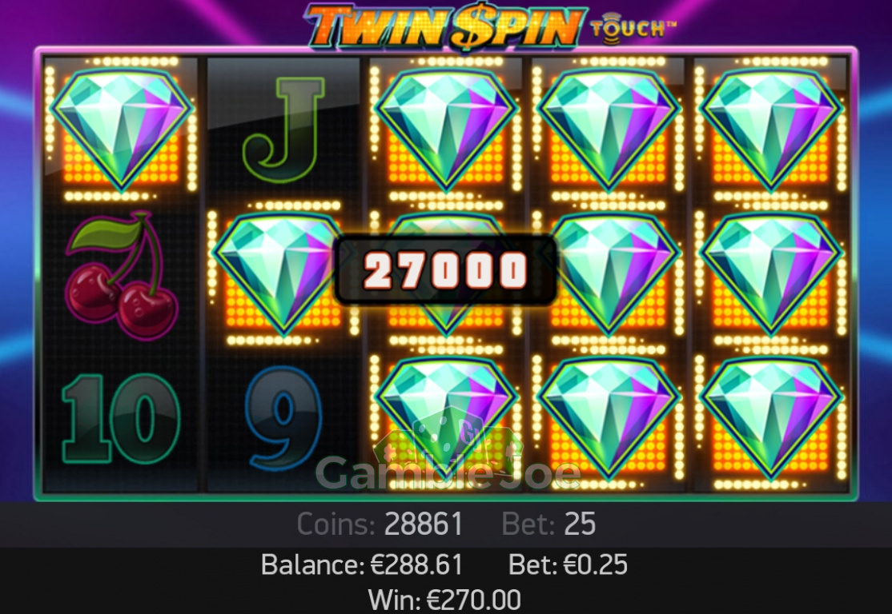Tap the Bet €0.25 amount
This screenshot has width=892, height=614.
tap(569, 564)
